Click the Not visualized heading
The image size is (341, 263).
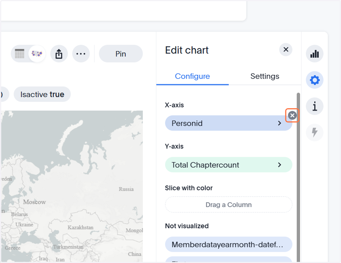pos(187,226)
